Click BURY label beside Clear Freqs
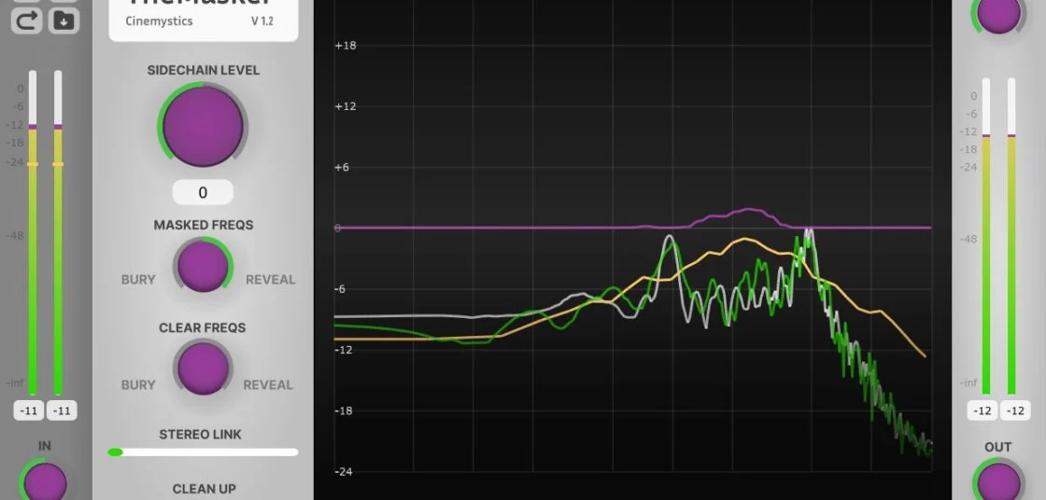 (x=138, y=384)
